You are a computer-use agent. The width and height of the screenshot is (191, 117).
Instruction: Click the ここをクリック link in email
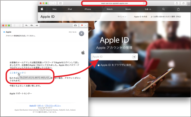tap(17, 73)
